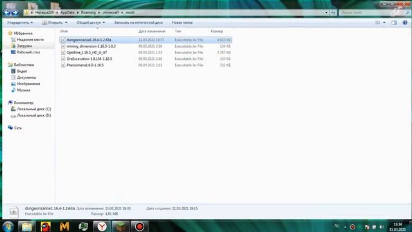Open the view options dropdown arrow
This screenshot has width=412, height=232.
pyautogui.click(x=384, y=23)
